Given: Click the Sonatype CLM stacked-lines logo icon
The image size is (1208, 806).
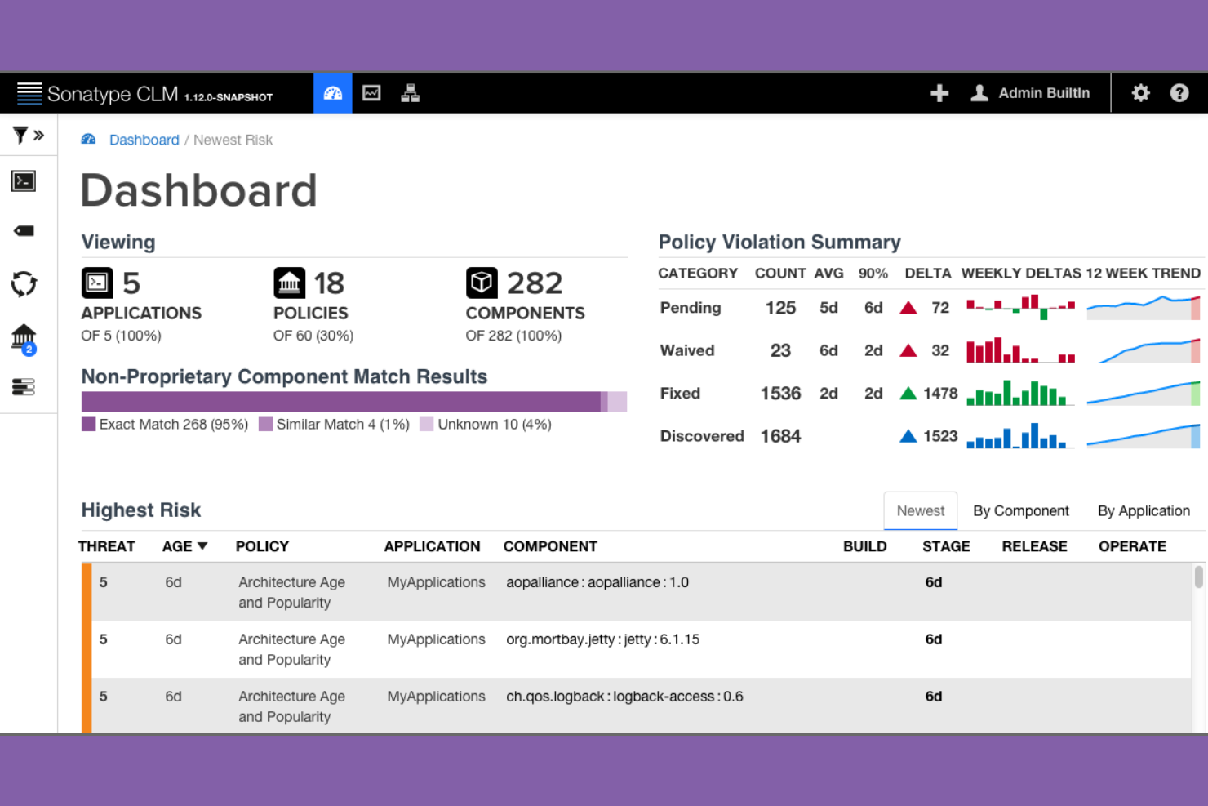Looking at the screenshot, I should [29, 93].
